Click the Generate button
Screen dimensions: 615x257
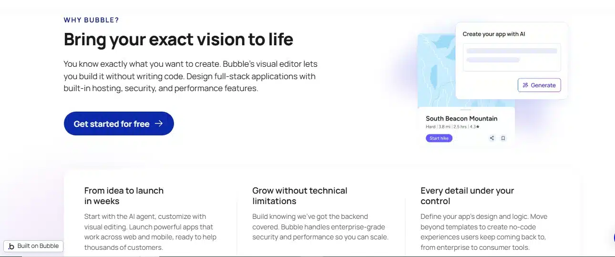(539, 85)
